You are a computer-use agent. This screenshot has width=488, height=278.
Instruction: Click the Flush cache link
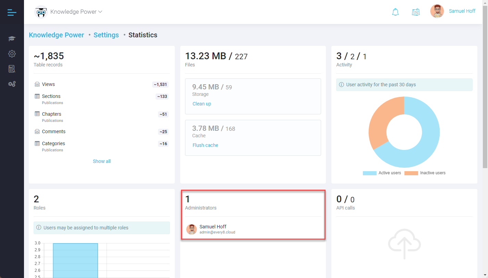click(205, 145)
